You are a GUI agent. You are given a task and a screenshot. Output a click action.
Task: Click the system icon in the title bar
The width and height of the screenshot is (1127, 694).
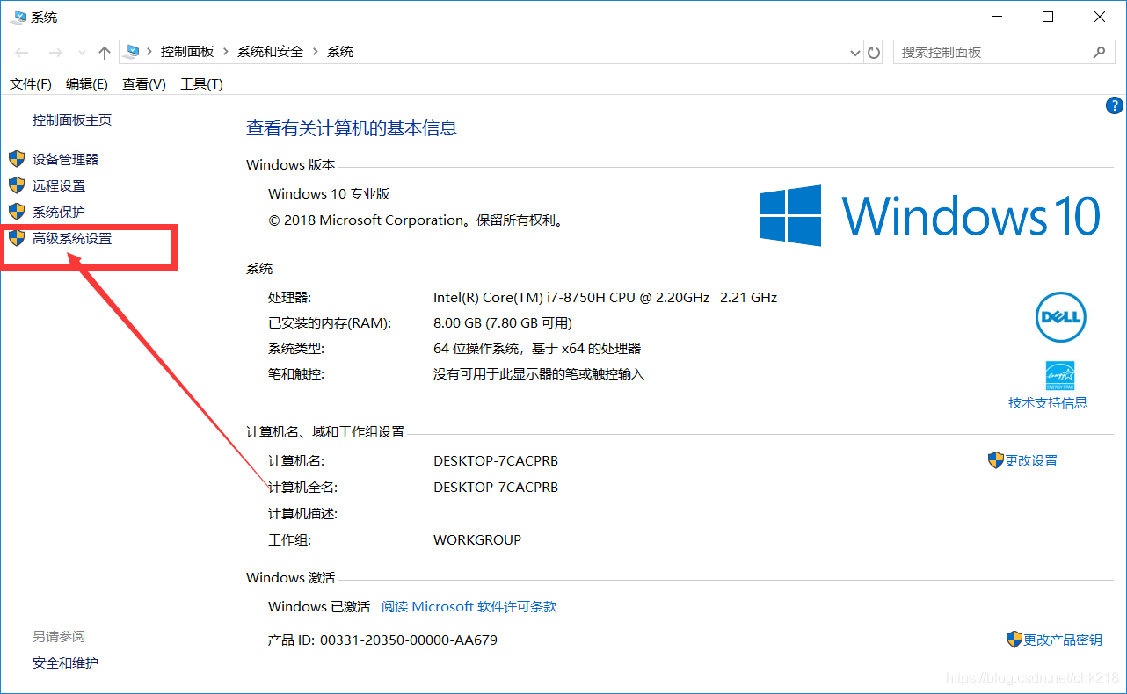pos(18,17)
